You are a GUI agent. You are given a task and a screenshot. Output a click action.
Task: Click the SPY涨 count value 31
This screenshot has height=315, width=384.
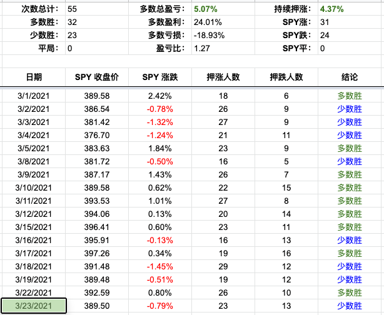coord(324,22)
